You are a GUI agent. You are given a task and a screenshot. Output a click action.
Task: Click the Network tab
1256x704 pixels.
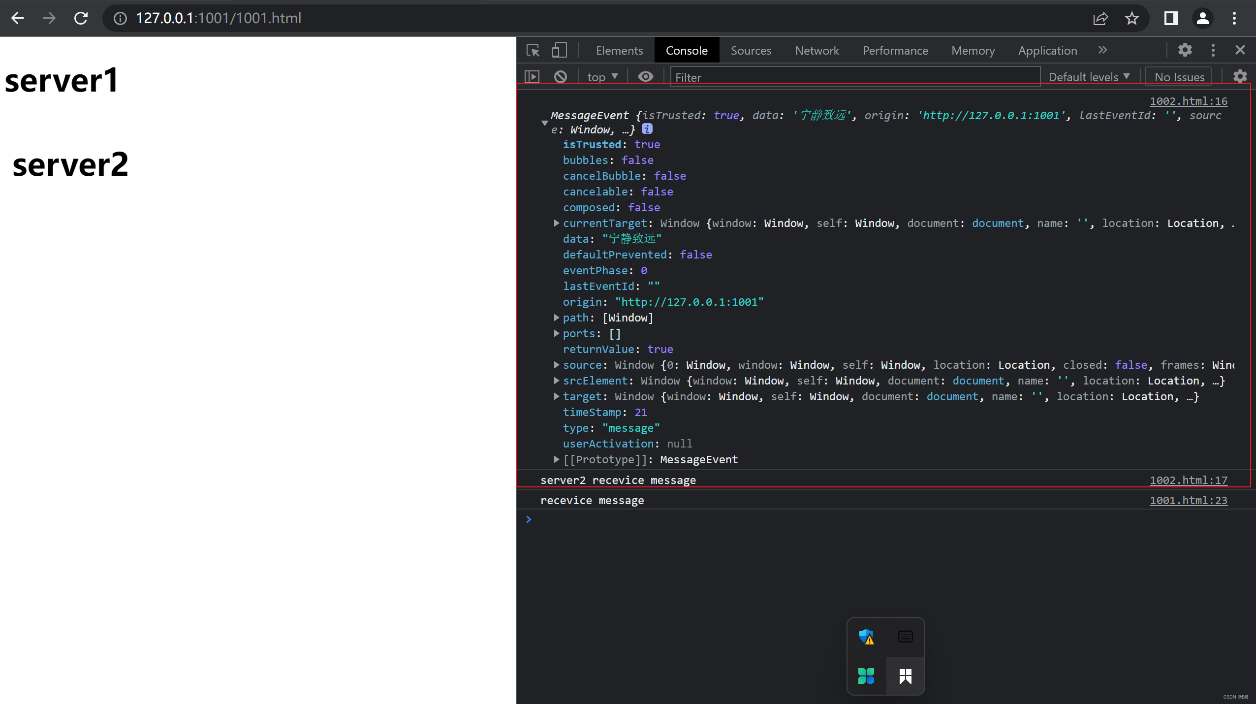[817, 50]
